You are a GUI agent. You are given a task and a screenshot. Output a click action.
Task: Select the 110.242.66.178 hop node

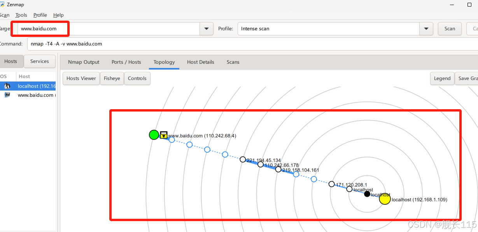(261, 164)
